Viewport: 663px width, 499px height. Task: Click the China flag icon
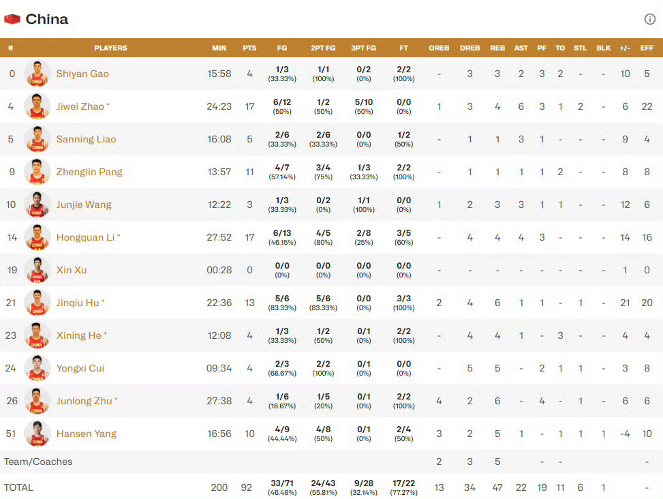tap(12, 19)
